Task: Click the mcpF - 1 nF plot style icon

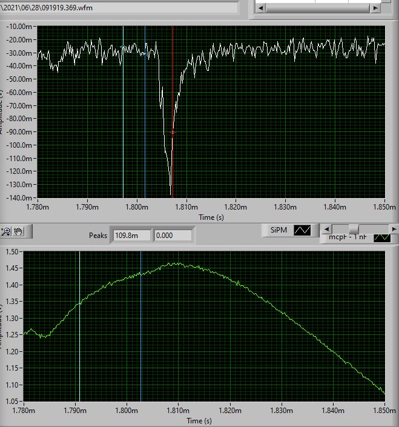Action: pos(383,238)
